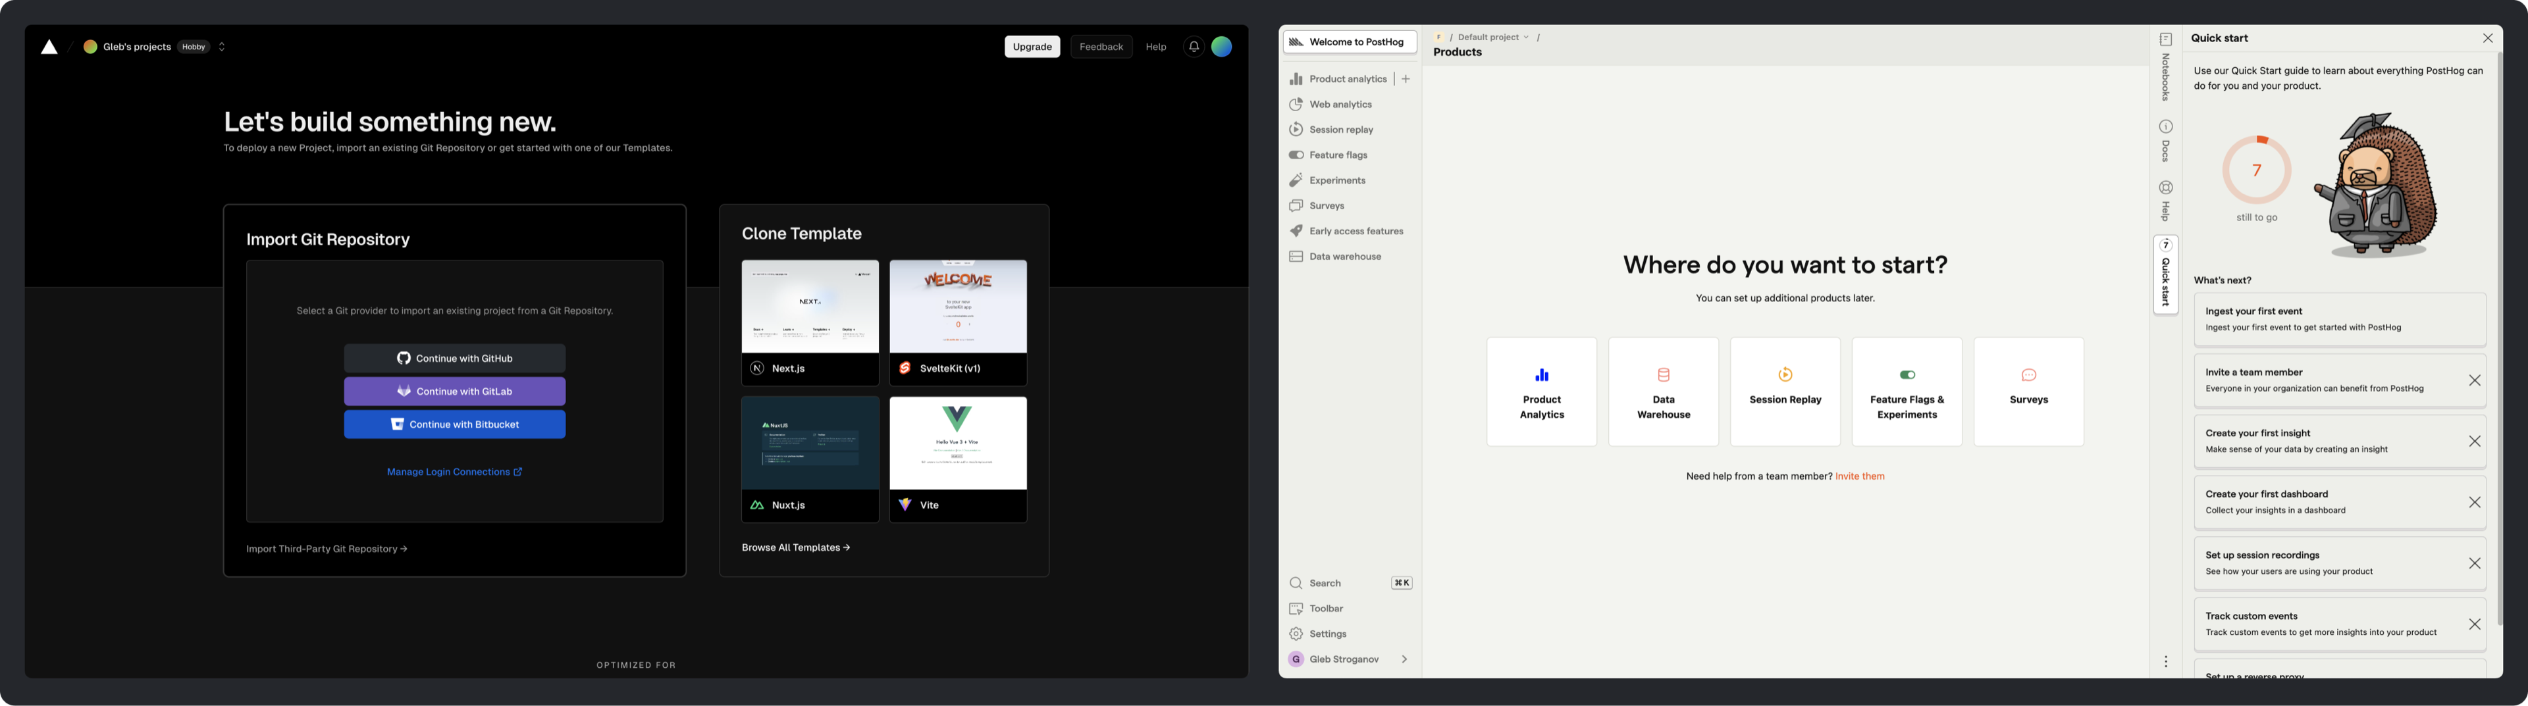Click the Upgrade button in Vercel

click(x=1032, y=47)
